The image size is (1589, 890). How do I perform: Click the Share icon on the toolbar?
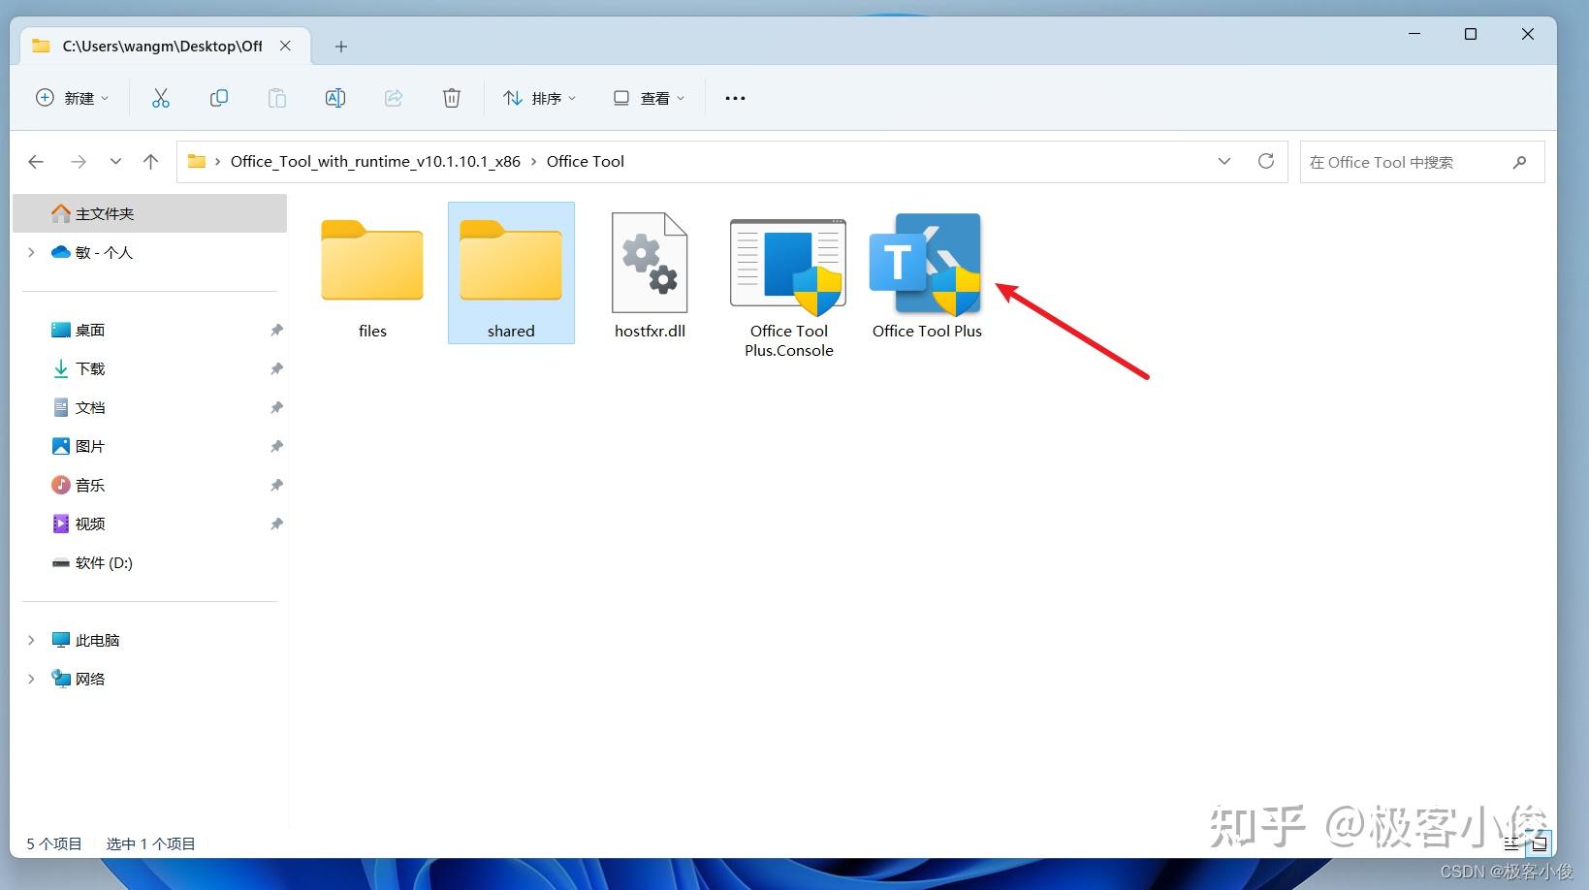coord(393,97)
